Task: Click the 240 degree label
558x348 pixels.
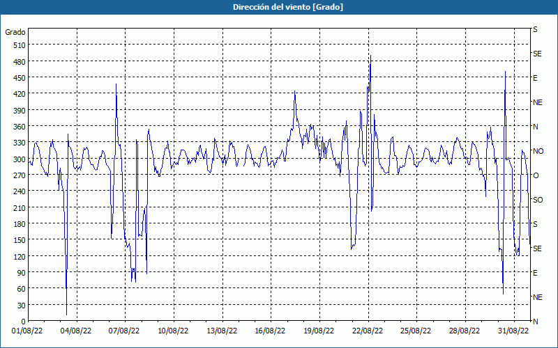Action: tap(20, 192)
